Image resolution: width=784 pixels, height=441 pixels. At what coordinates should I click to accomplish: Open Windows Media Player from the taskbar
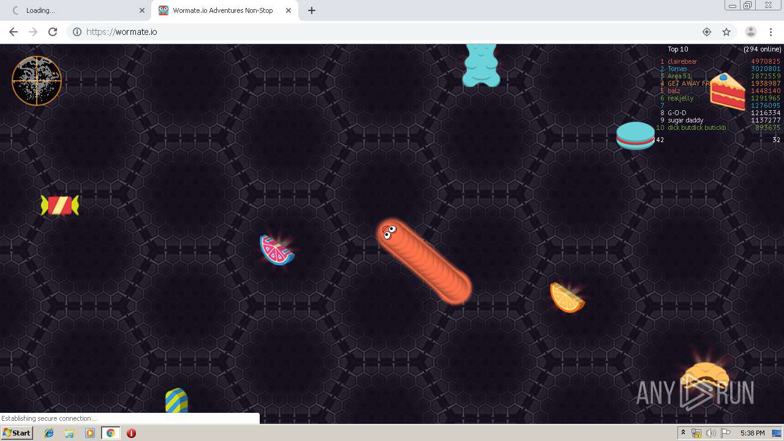click(x=90, y=433)
